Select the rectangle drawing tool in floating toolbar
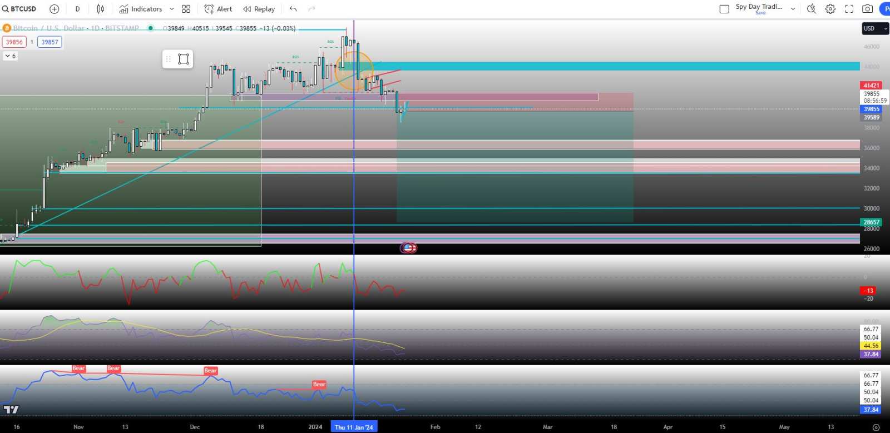 tap(184, 59)
